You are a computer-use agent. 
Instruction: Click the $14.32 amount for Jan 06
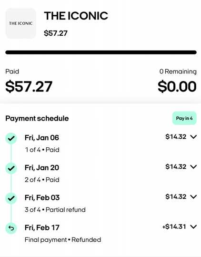[176, 137]
